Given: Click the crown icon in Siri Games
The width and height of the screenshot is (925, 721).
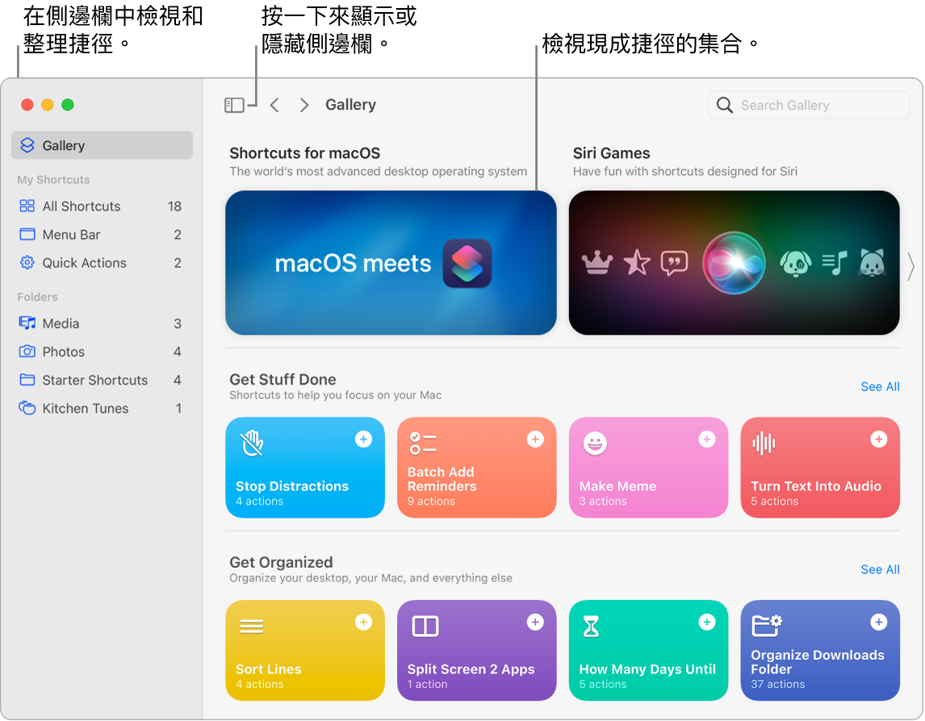Looking at the screenshot, I should [597, 263].
